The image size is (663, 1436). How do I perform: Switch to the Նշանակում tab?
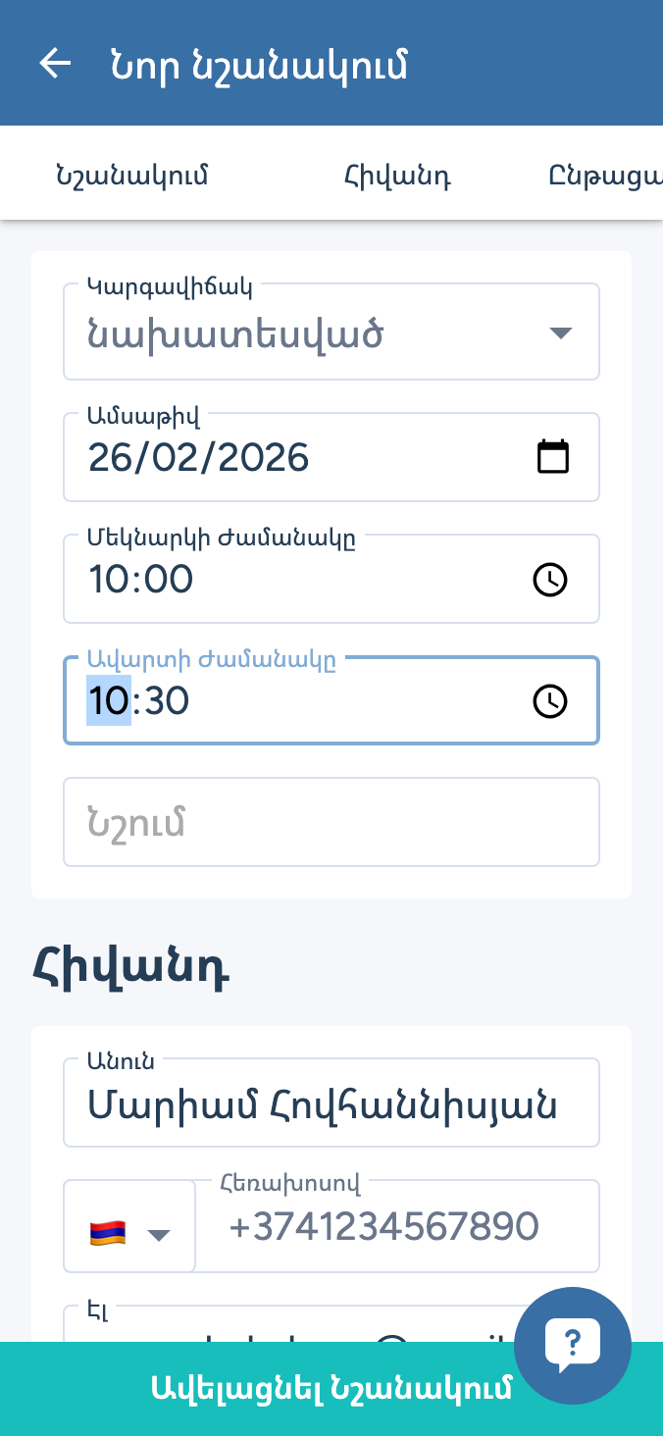pyautogui.click(x=132, y=177)
